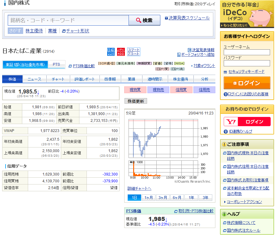
Task: Open ID連携のヘルプ link
Action: coord(240,131)
